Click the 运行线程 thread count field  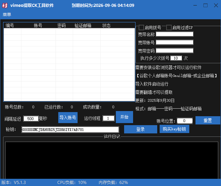[x=108, y=118]
